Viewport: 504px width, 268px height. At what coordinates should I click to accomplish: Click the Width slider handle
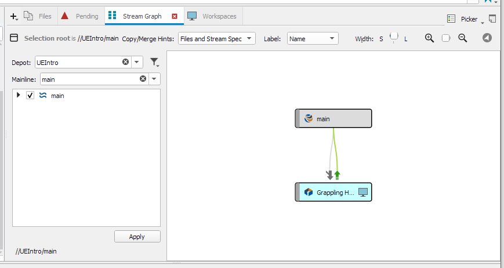coord(394,37)
